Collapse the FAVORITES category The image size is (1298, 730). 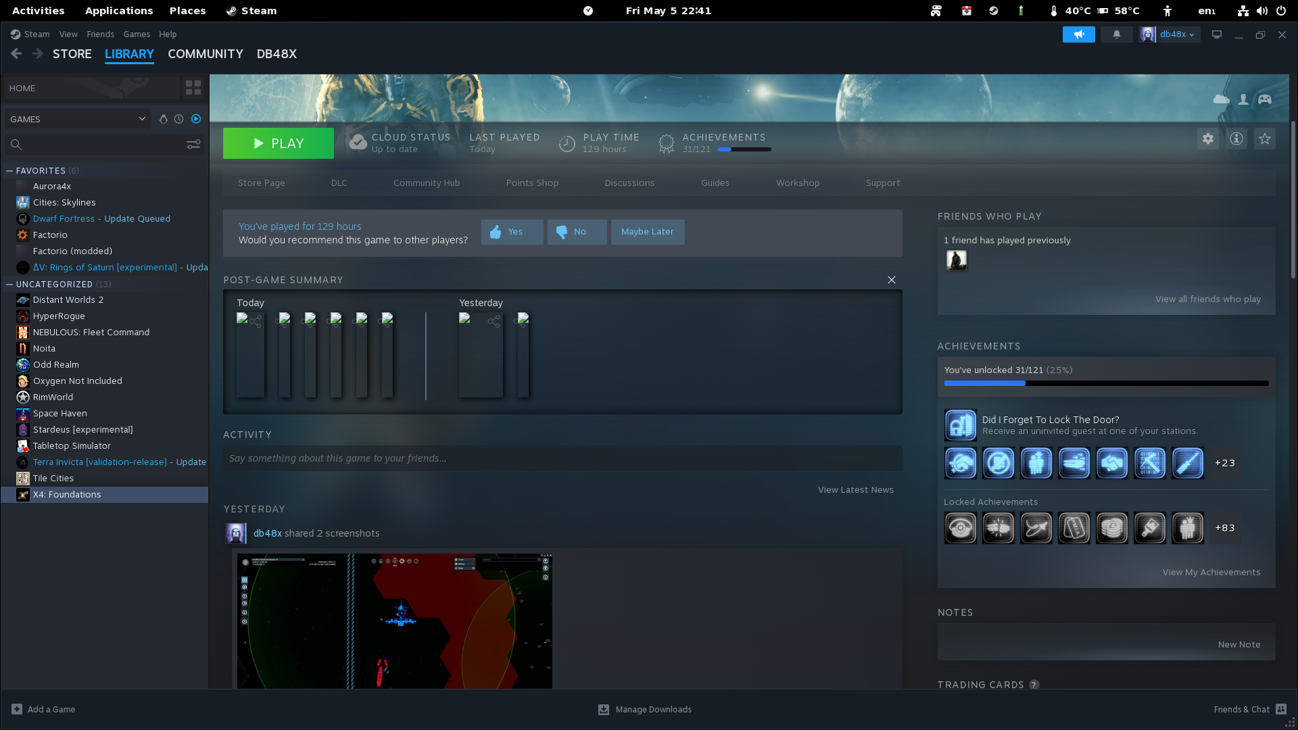pos(9,171)
